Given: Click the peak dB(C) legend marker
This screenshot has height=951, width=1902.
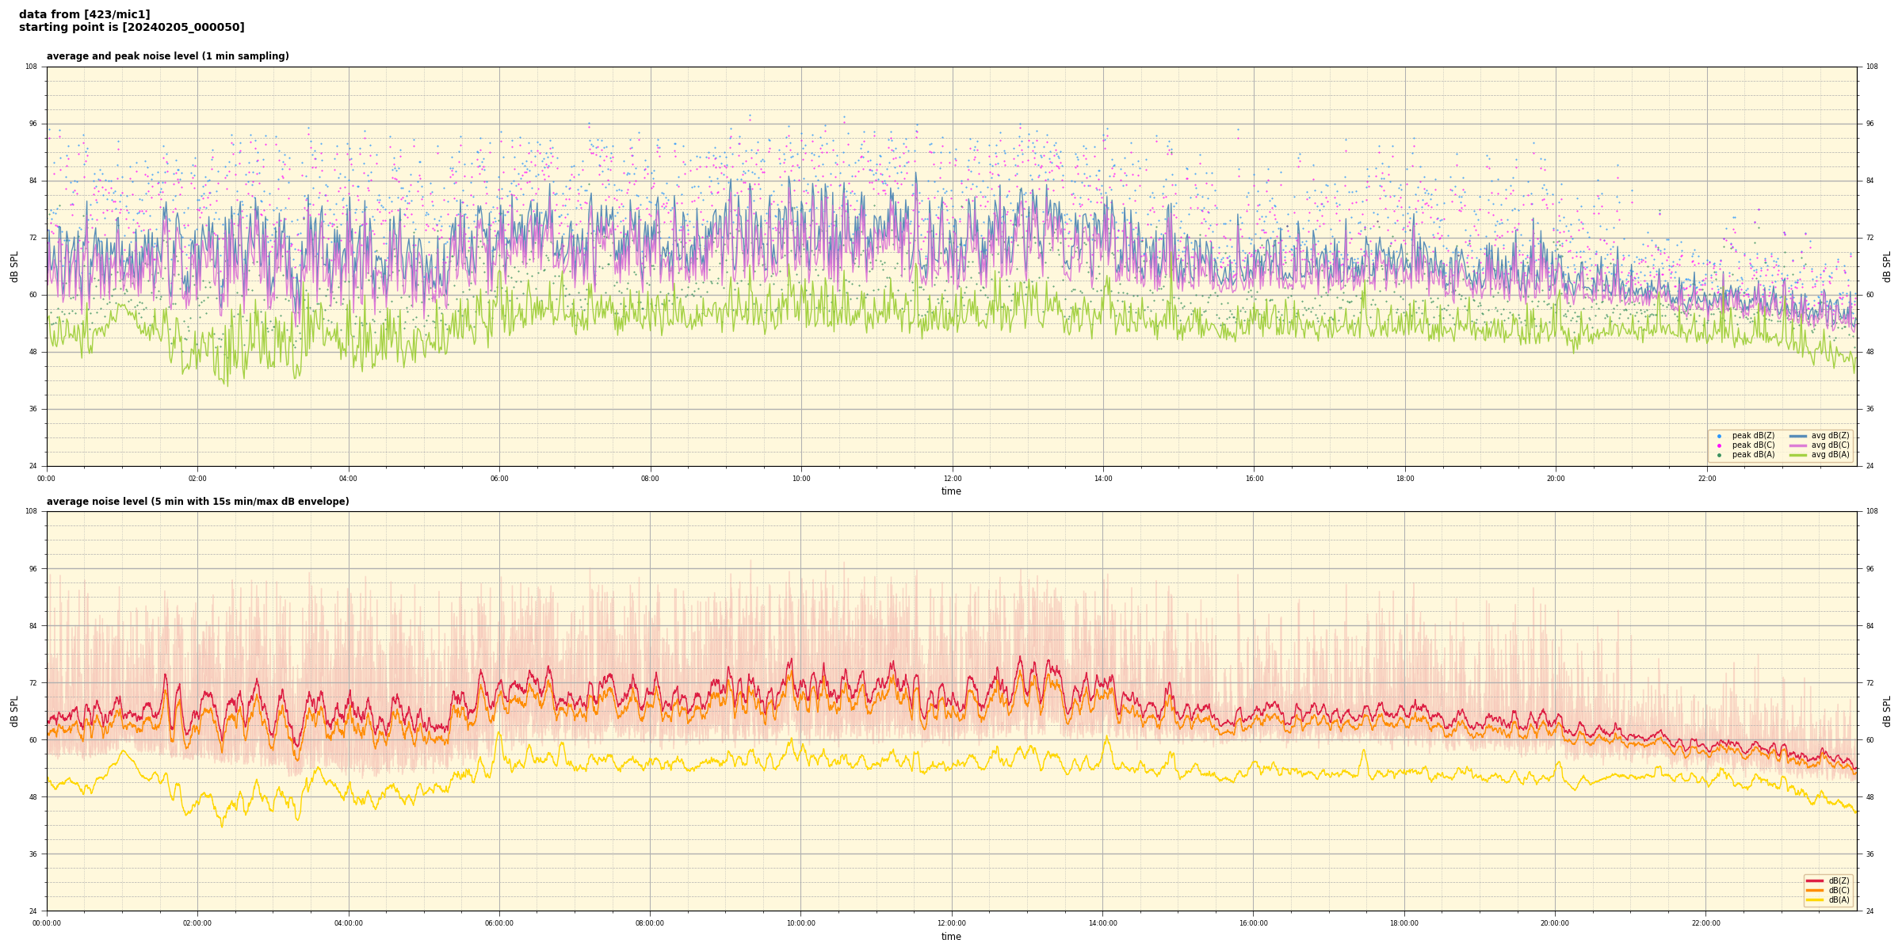Looking at the screenshot, I should (x=1719, y=445).
